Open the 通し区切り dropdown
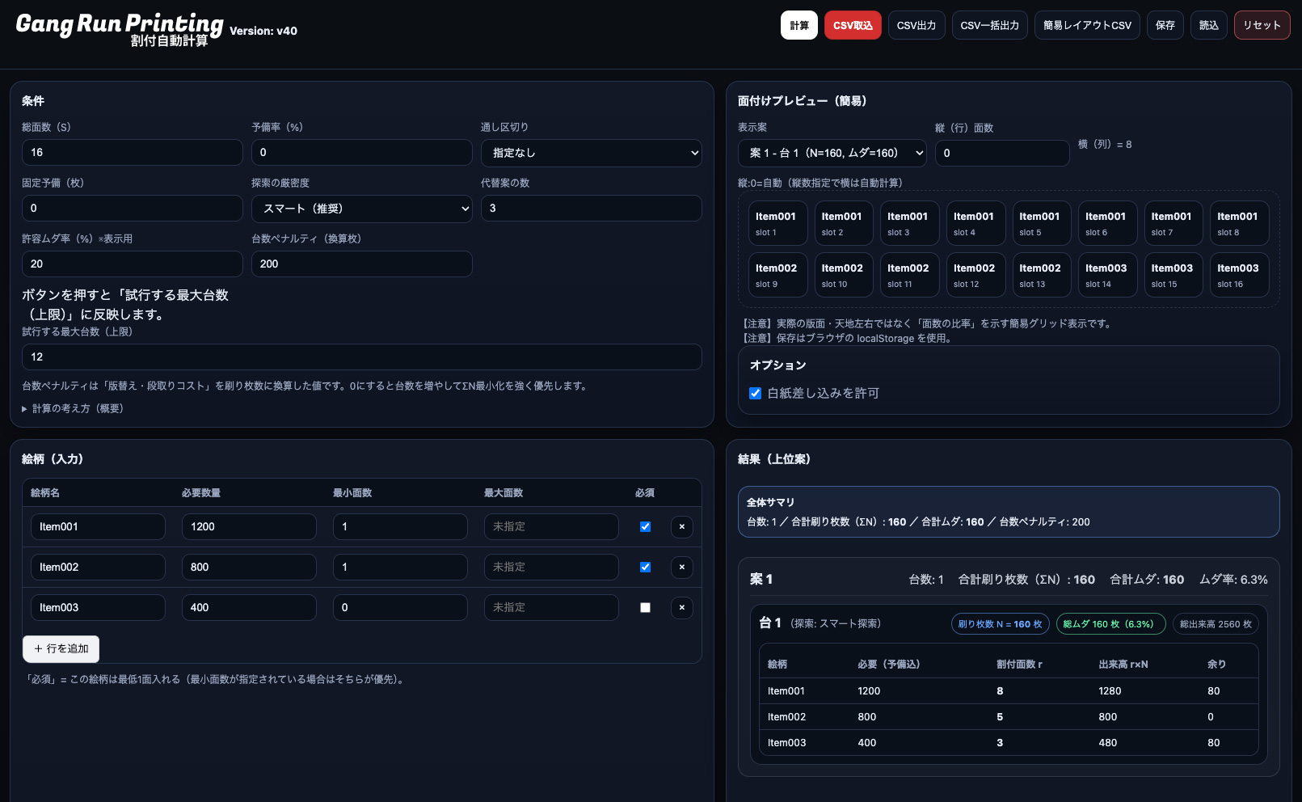 (591, 152)
